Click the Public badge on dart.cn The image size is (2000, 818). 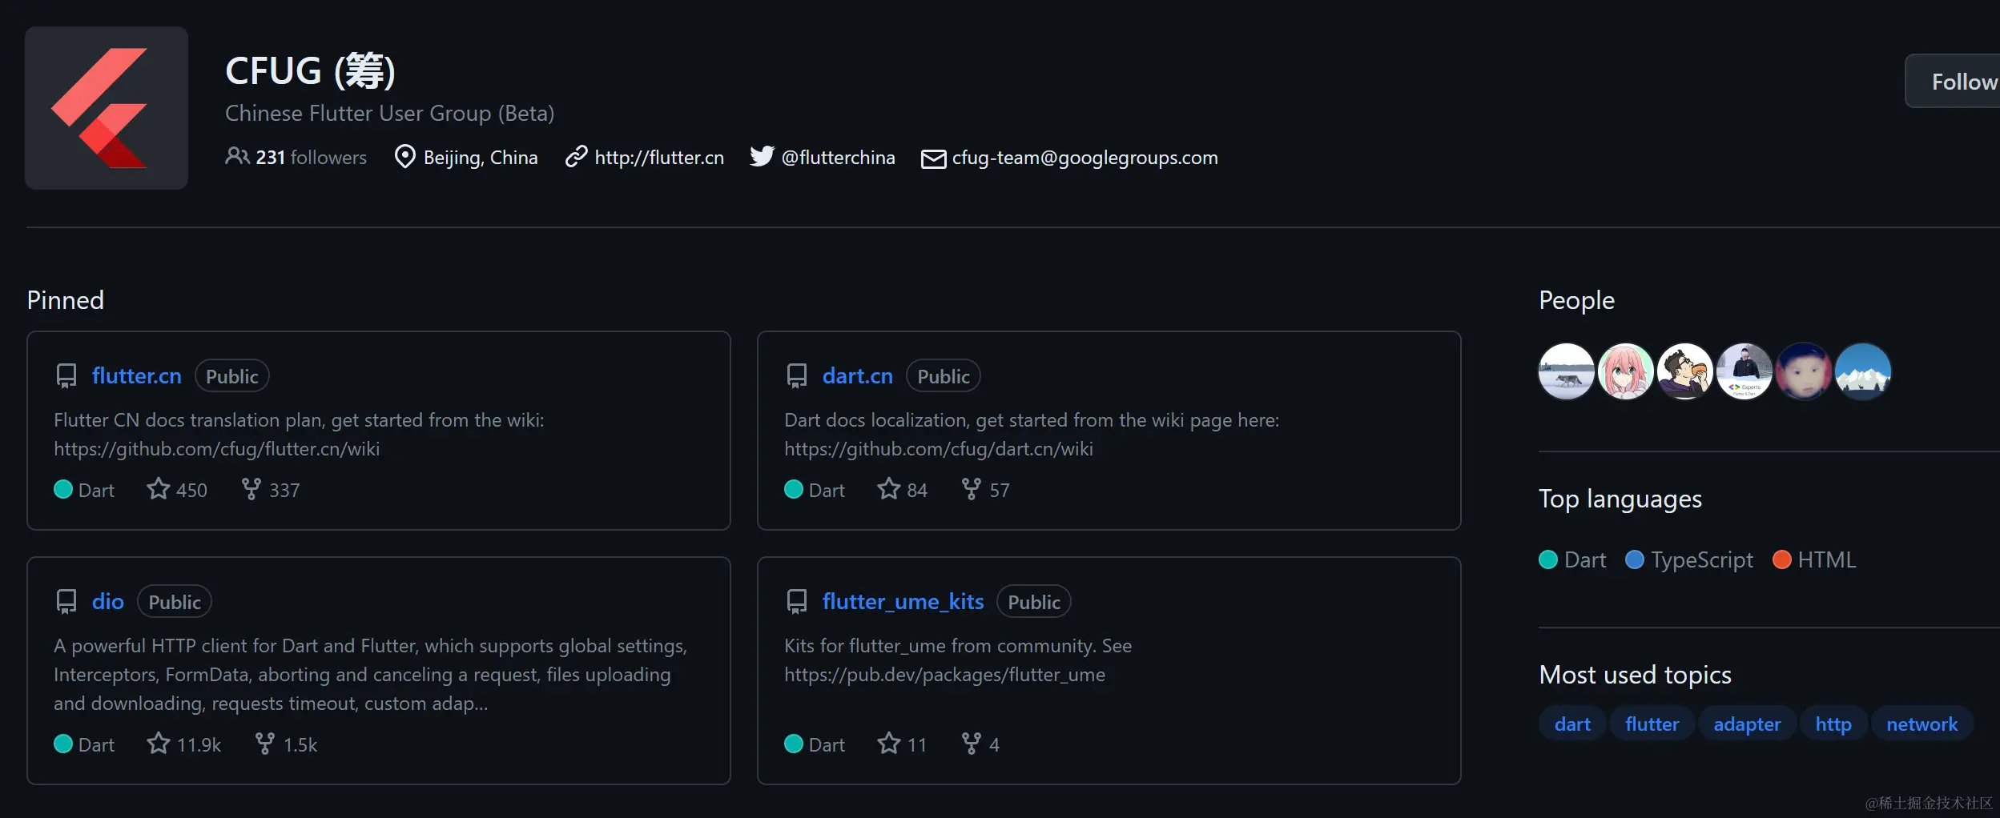click(x=944, y=376)
